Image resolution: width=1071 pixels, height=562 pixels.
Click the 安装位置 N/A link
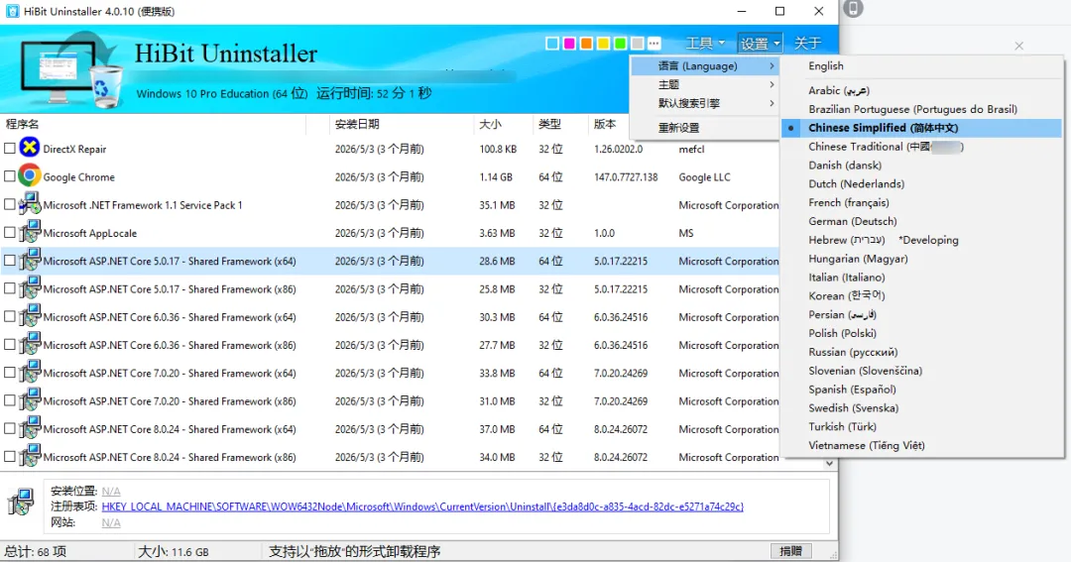coord(111,491)
